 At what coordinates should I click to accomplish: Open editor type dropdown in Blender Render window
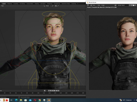pyautogui.click(x=88, y=5)
